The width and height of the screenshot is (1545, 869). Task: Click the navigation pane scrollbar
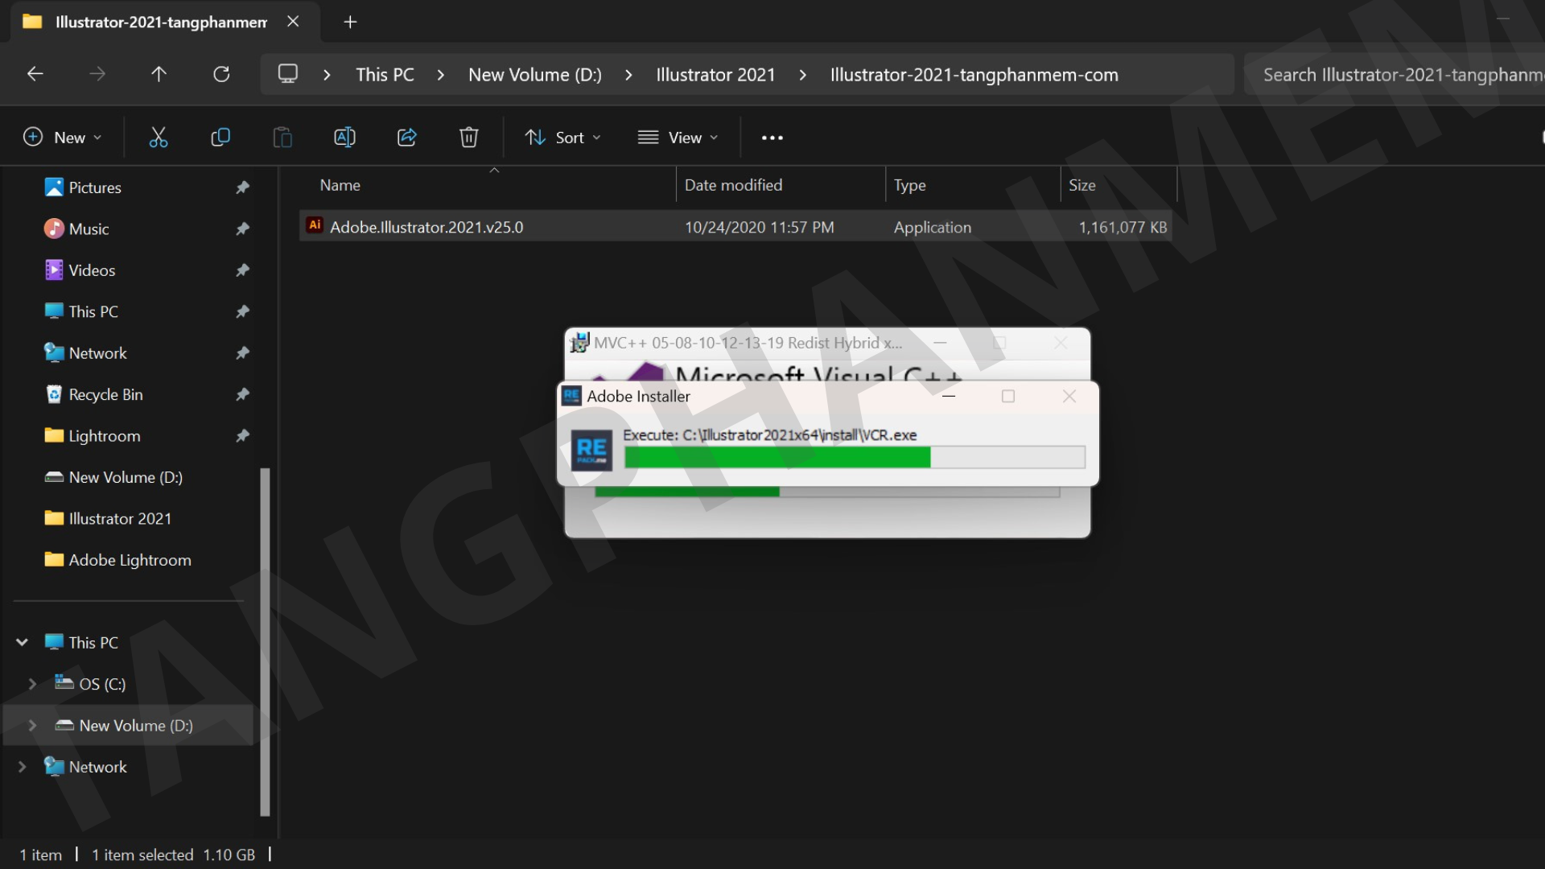(265, 642)
